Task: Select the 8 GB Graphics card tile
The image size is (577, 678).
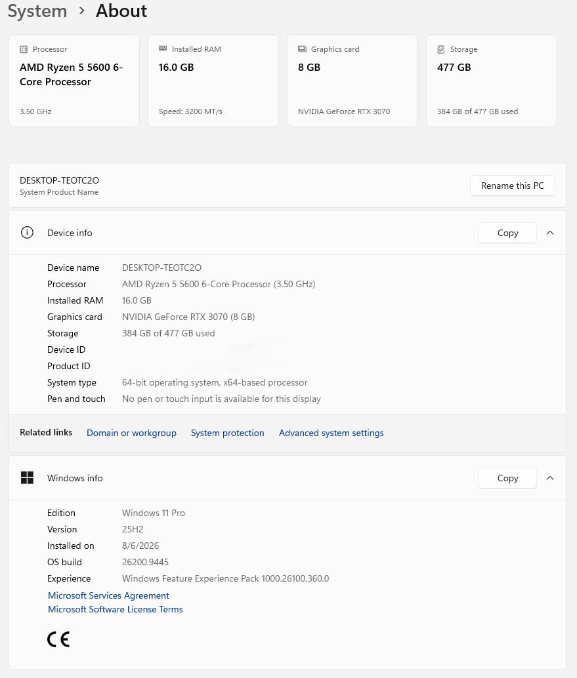Action: coord(353,81)
